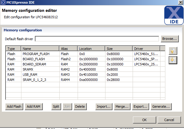Viewport: 184px width, 129px height.
Task: Click BOARD_FLASH size 0x1000000 cell
Action: 119,59
